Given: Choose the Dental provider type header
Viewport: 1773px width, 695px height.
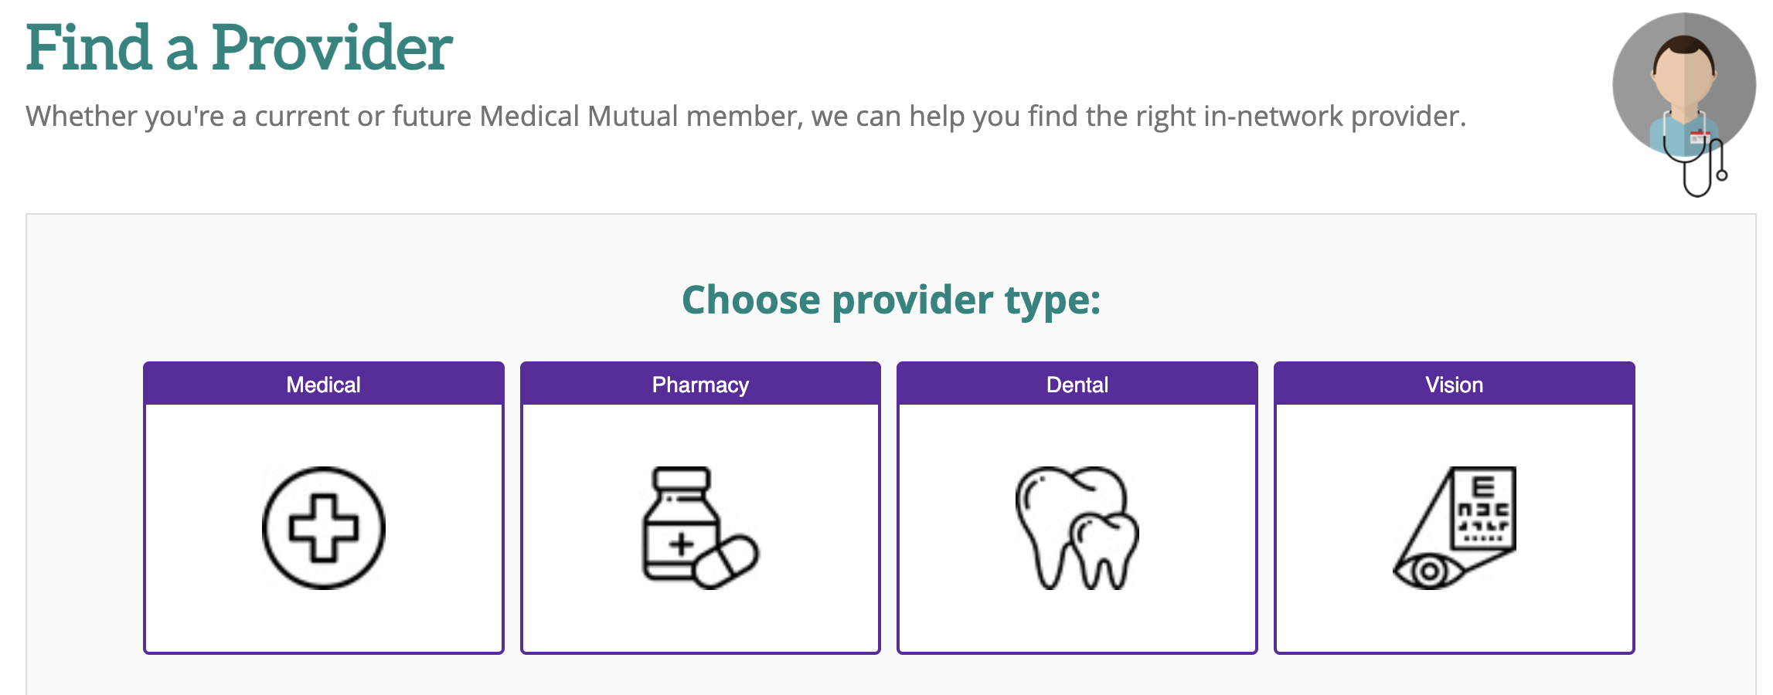Looking at the screenshot, I should (x=1077, y=384).
